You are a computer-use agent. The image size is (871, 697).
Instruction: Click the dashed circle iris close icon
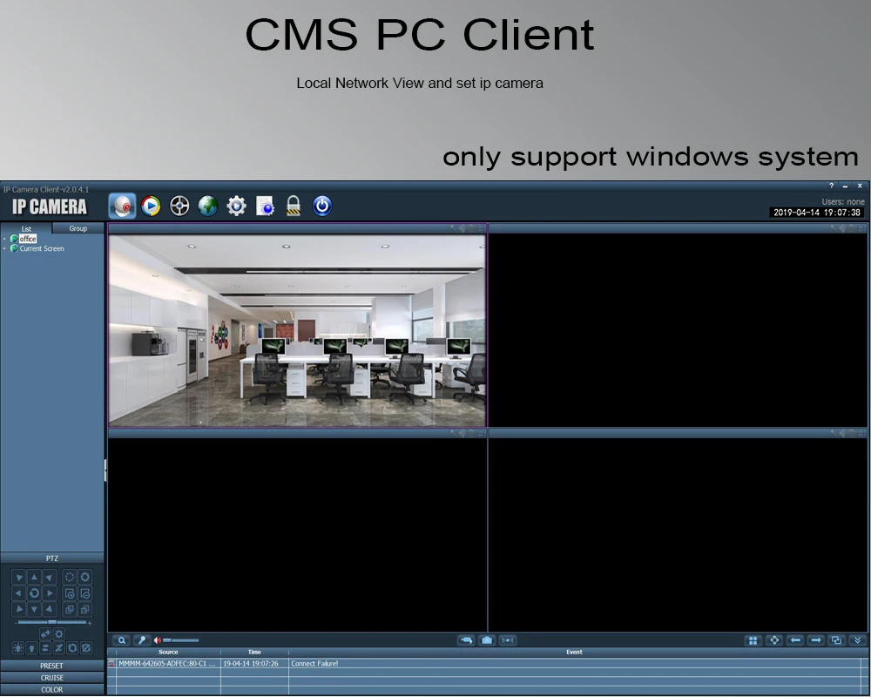(70, 578)
